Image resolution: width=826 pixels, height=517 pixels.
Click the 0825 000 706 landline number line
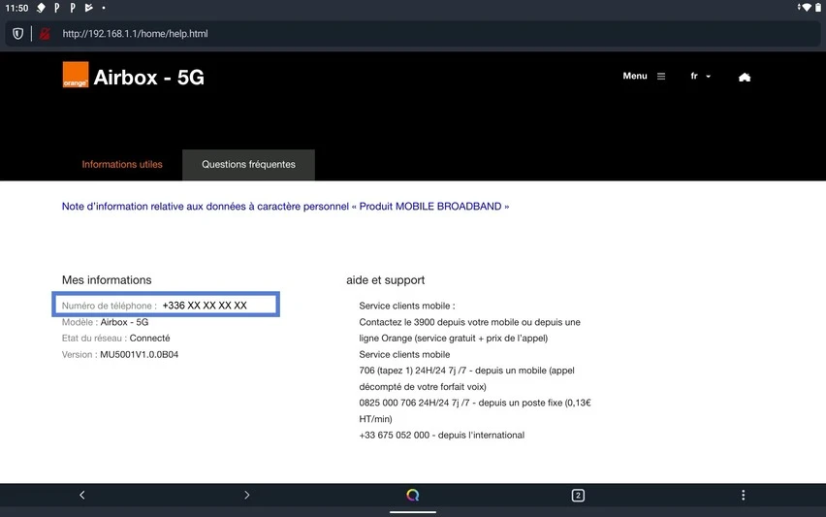[475, 403]
